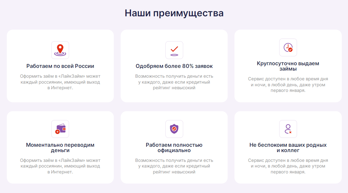
Task: Select the 'Одобряем более 80% заявок' title
Action: (x=174, y=66)
